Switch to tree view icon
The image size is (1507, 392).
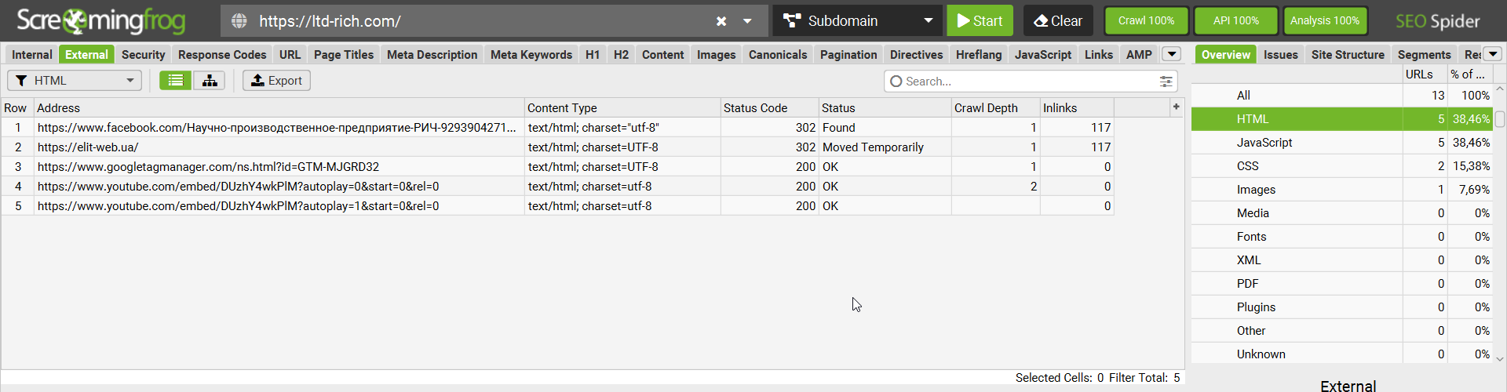coord(210,80)
